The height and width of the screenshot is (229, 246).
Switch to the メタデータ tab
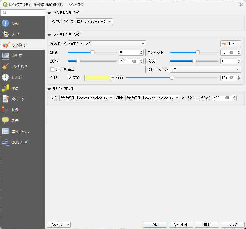point(23,99)
